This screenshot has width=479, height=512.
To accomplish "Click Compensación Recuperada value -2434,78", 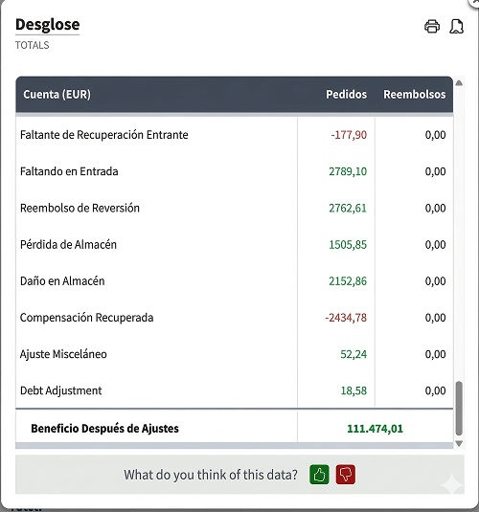I will tap(346, 318).
